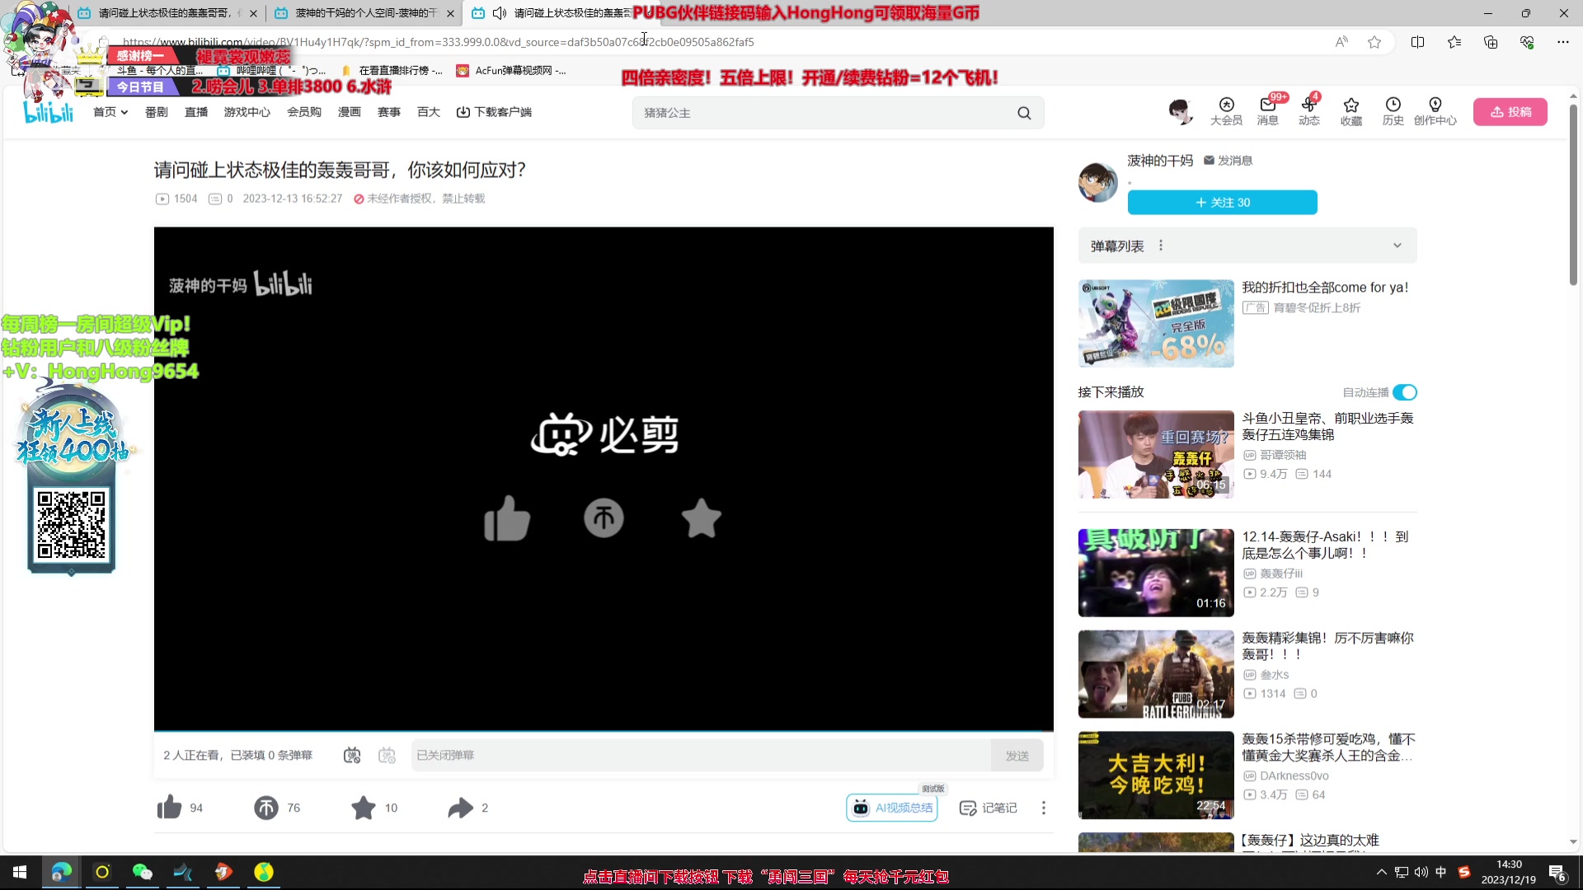Select 直播 in the bilibili navigation menu

point(195,112)
